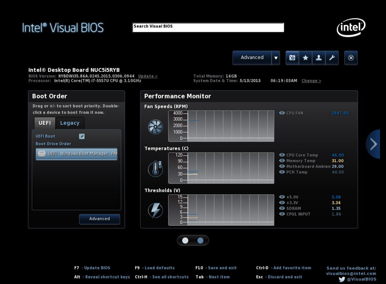This screenshot has width=386, height=284.
Task: Click the circled X exit icon
Action: [351, 58]
